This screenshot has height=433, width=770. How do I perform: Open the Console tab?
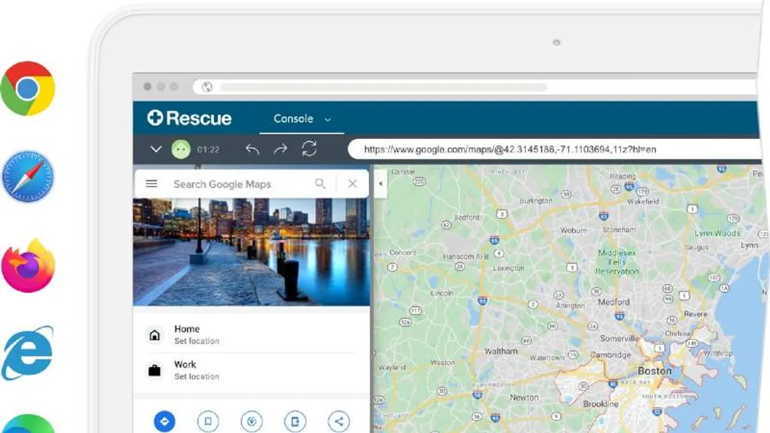[293, 118]
